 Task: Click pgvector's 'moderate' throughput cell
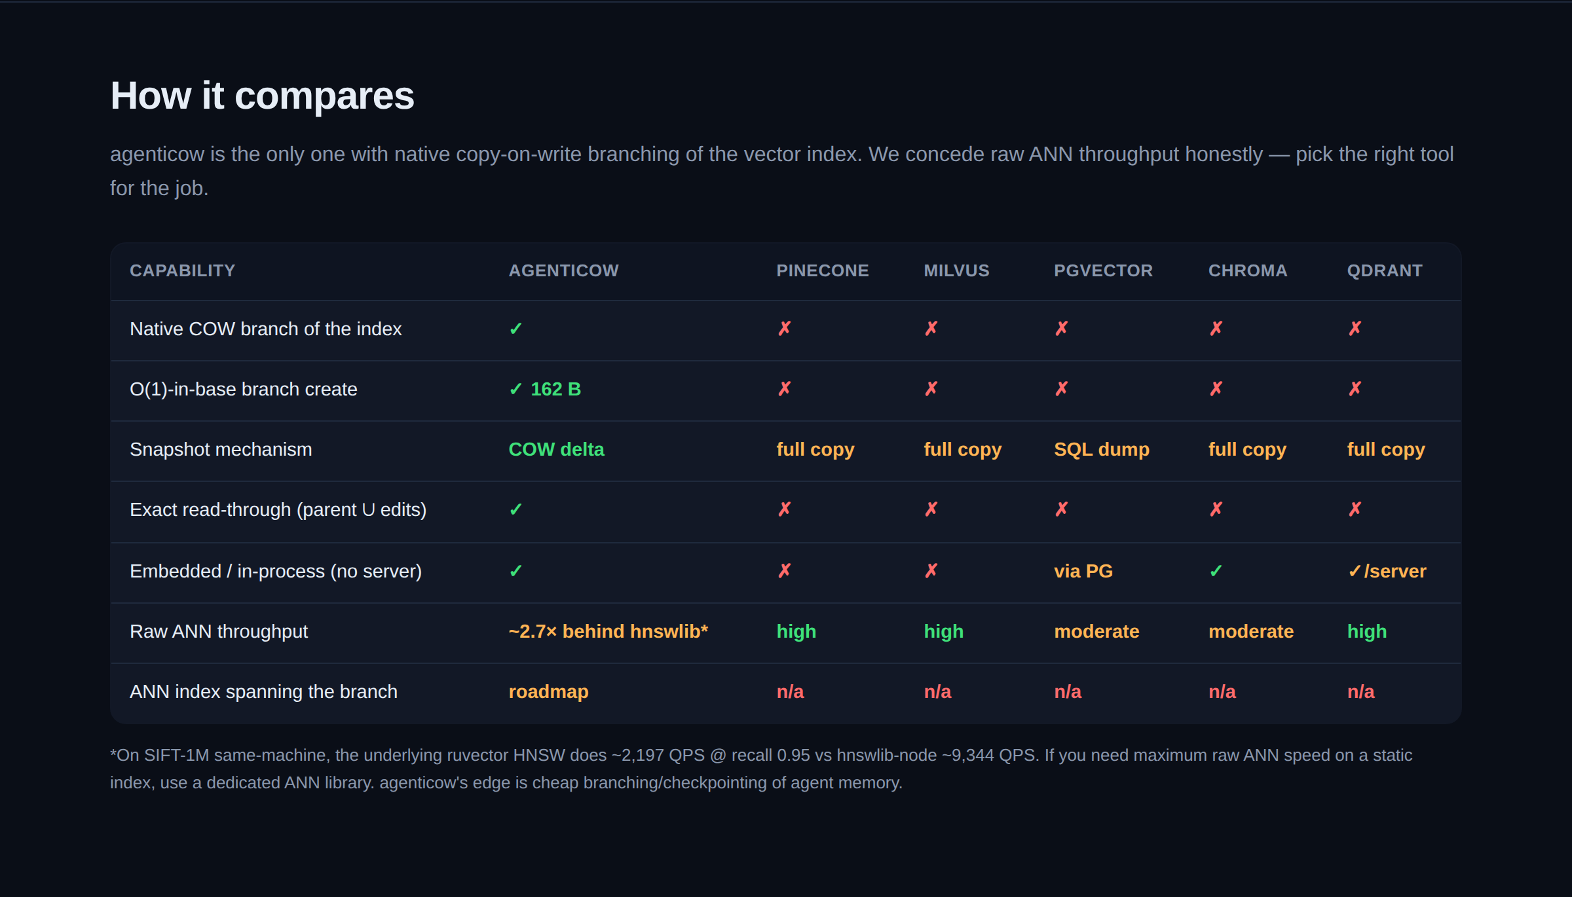coord(1096,631)
